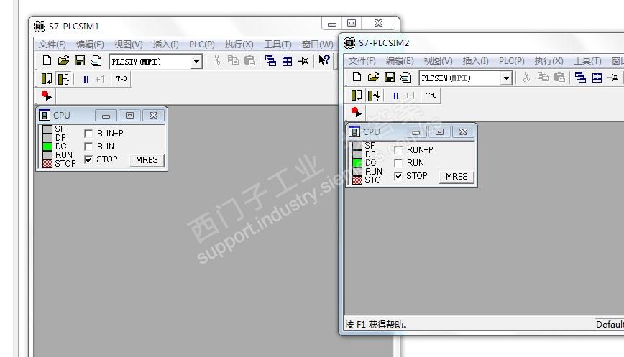The image size is (624, 357).
Task: Open 执行(X) menu in S7-PLCSIM2
Action: 549,61
